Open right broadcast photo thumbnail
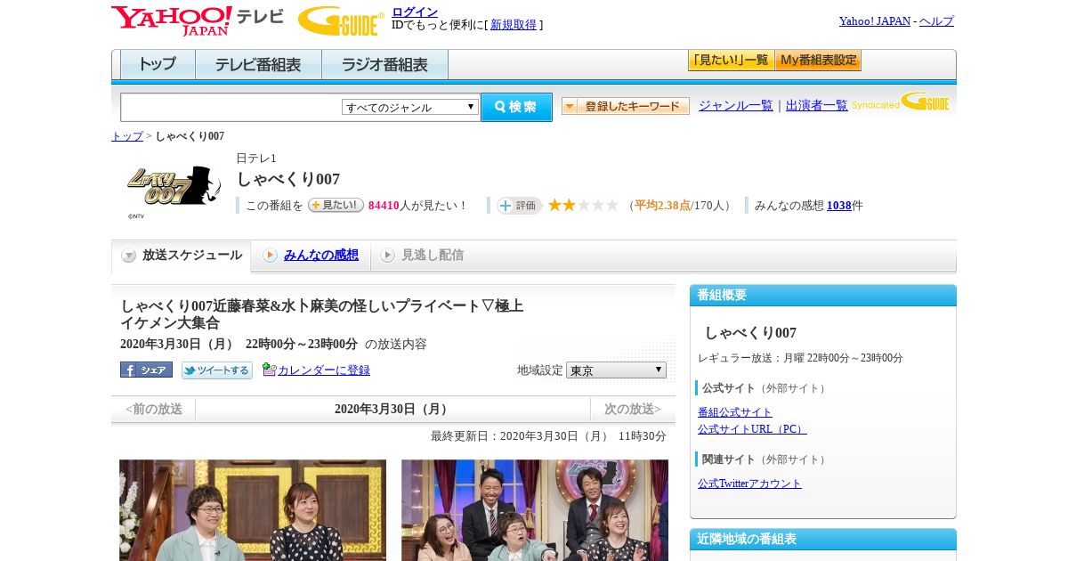Image resolution: width=1068 pixels, height=561 pixels. tap(535, 510)
